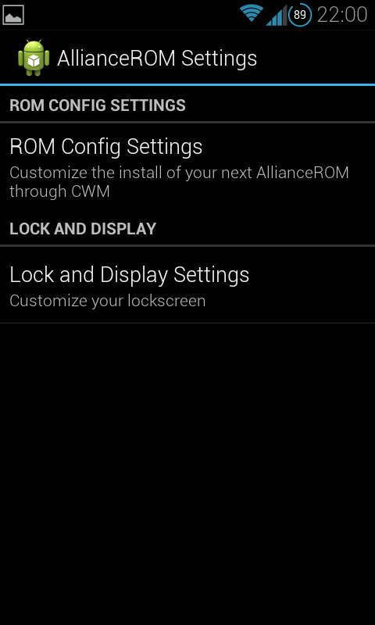Click the 'Customize the install' description text
This screenshot has height=625, width=375.
[180, 173]
